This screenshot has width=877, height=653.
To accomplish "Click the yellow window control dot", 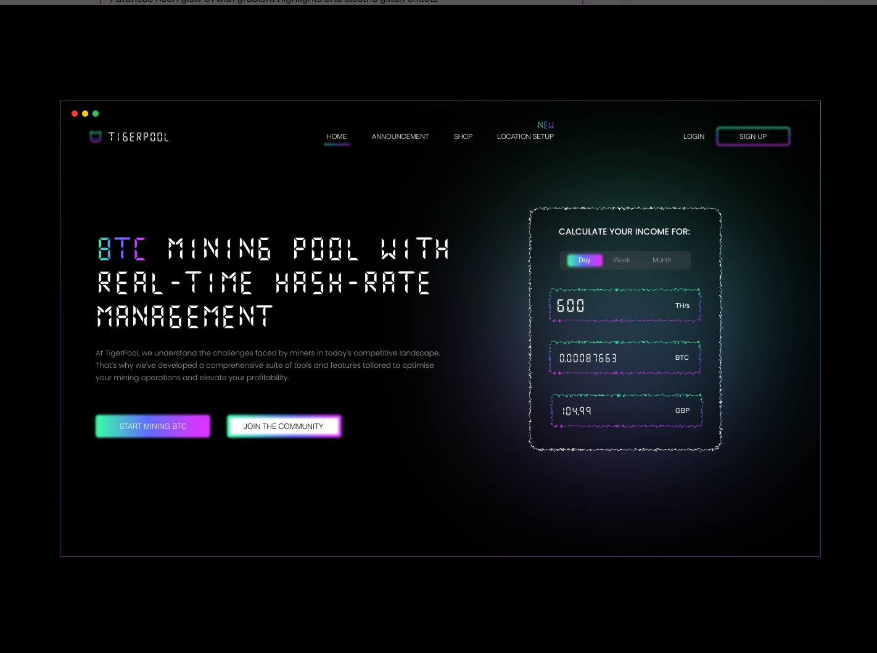I will [x=85, y=114].
